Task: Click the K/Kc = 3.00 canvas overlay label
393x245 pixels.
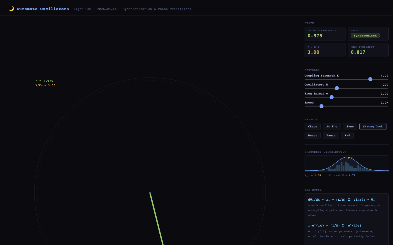Action: [45, 85]
